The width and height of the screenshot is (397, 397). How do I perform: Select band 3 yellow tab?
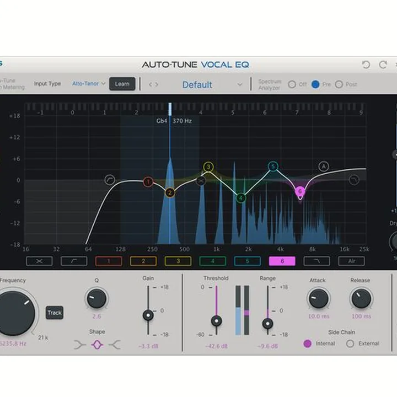coord(178,261)
